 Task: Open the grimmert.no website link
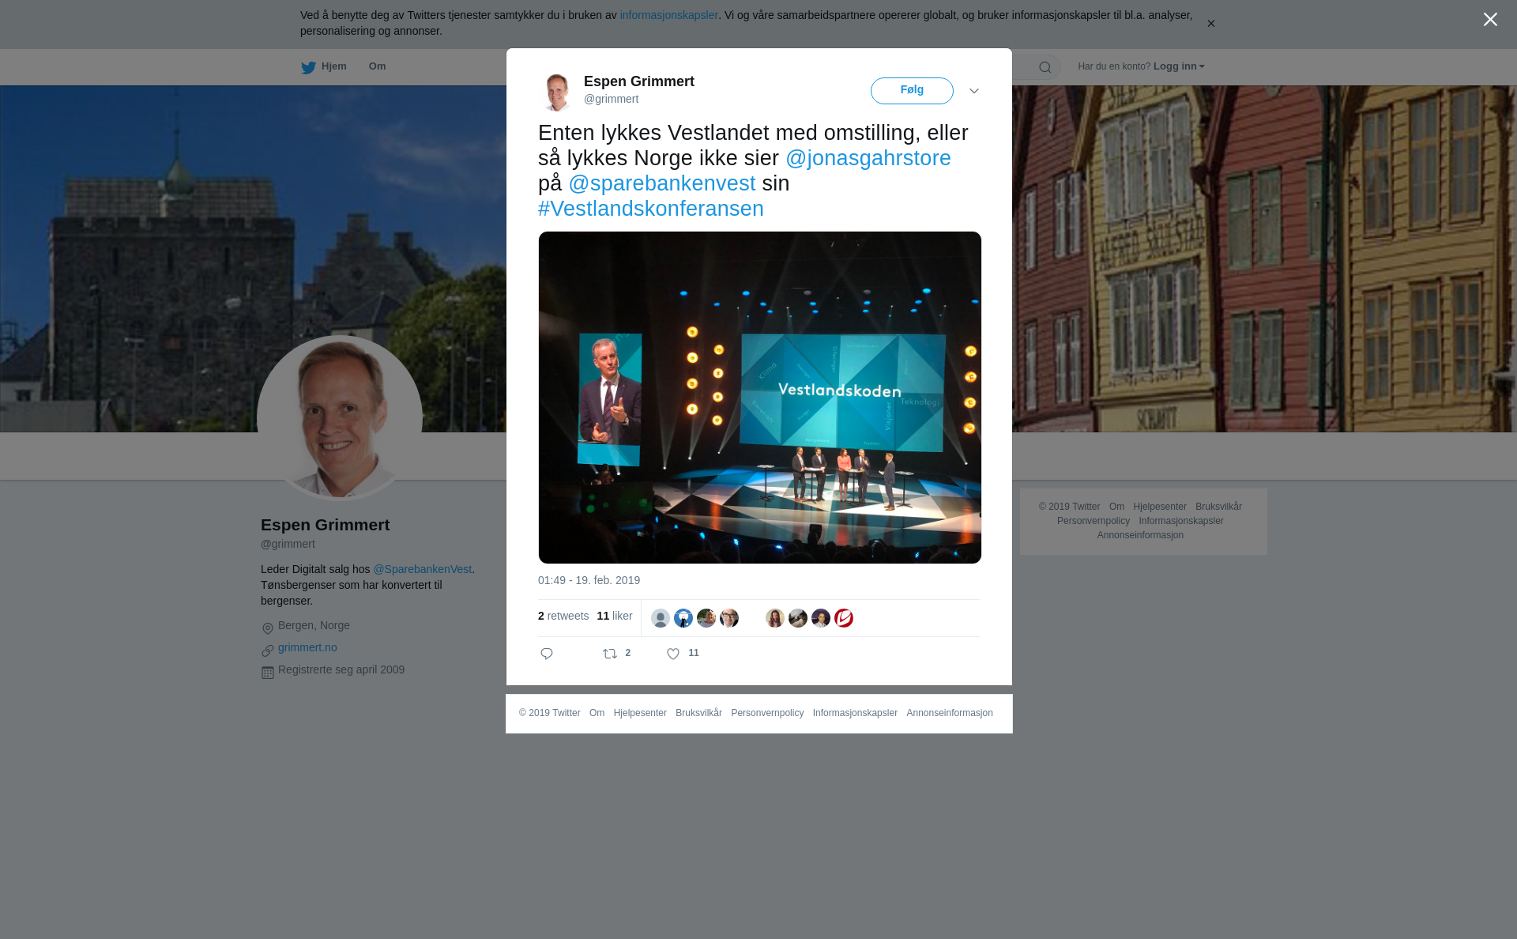pyautogui.click(x=307, y=647)
